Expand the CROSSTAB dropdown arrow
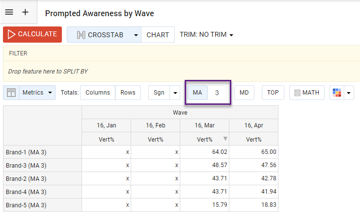 click(x=136, y=35)
